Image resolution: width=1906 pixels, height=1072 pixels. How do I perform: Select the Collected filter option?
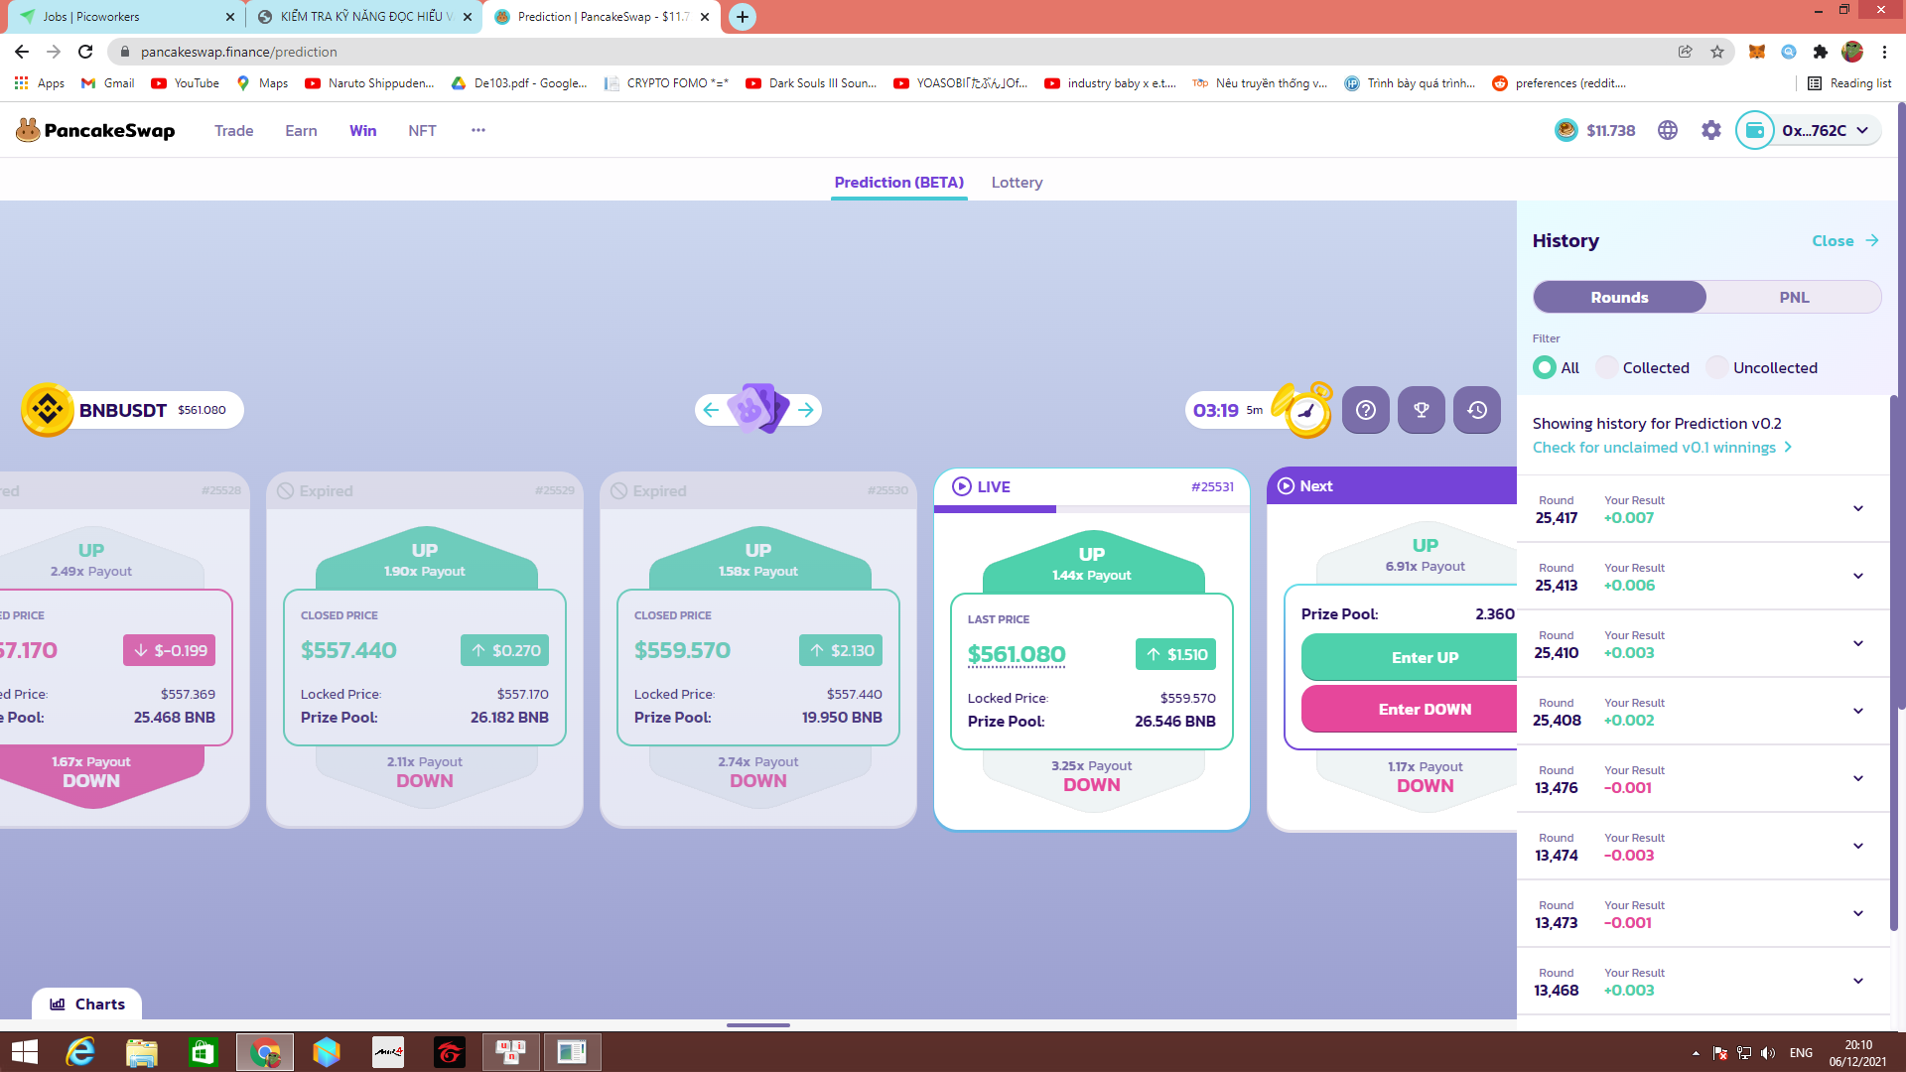1605,367
